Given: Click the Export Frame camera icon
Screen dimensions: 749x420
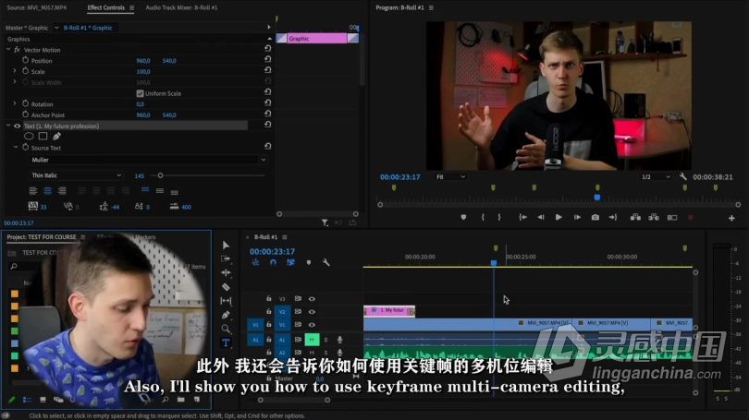Looking at the screenshot, I should tap(595, 218).
